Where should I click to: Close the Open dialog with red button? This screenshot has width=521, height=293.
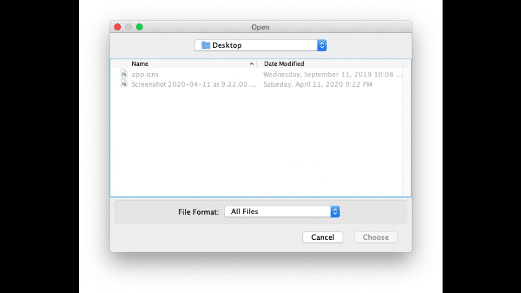coord(117,27)
